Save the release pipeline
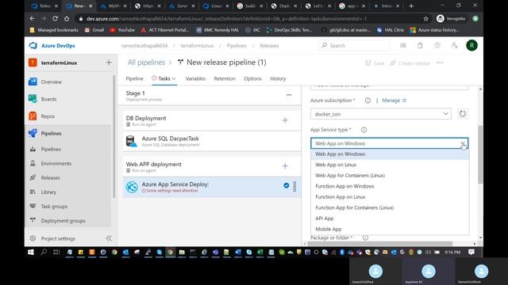Viewport: 508px width, 285px height. [x=375, y=63]
